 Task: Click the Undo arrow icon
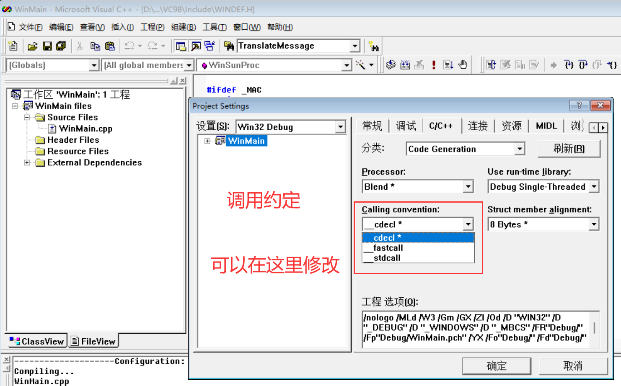pyautogui.click(x=129, y=46)
